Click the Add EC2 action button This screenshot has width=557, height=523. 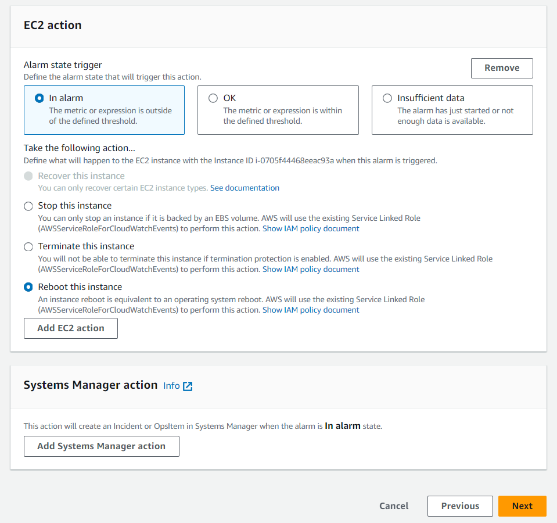(71, 328)
